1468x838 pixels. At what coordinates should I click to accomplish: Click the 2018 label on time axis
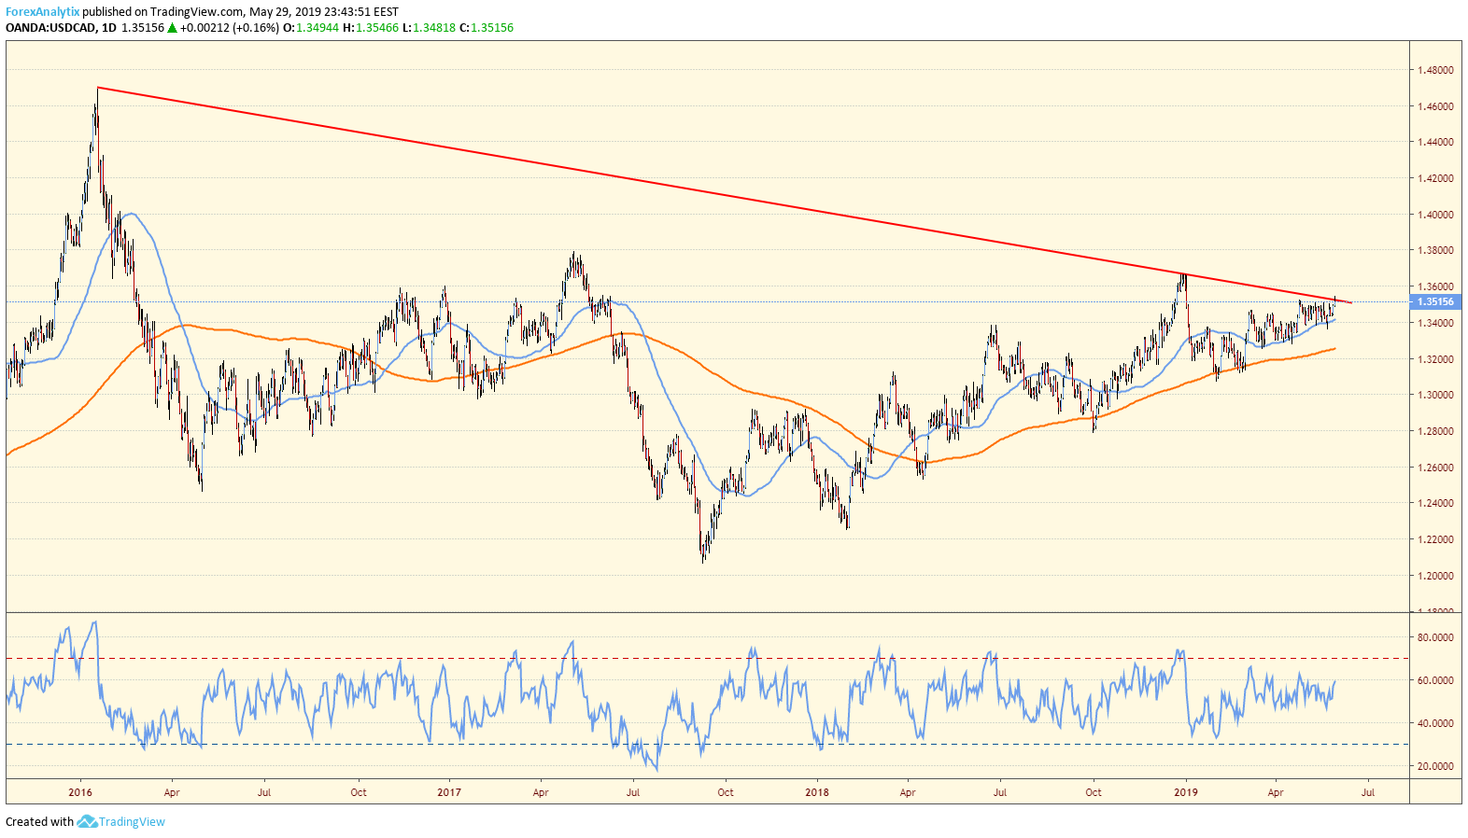point(817,792)
